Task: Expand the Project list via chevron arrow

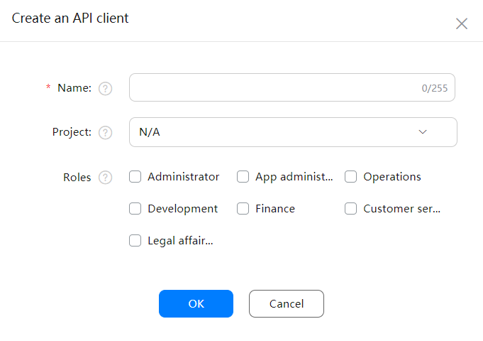Action: pyautogui.click(x=423, y=132)
